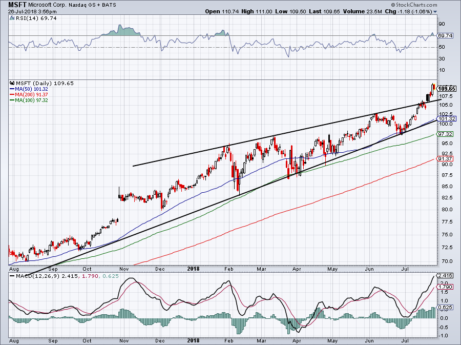Click the -1.0 label on MACD axis
Screen dimensions: 461x345
coord(444,336)
